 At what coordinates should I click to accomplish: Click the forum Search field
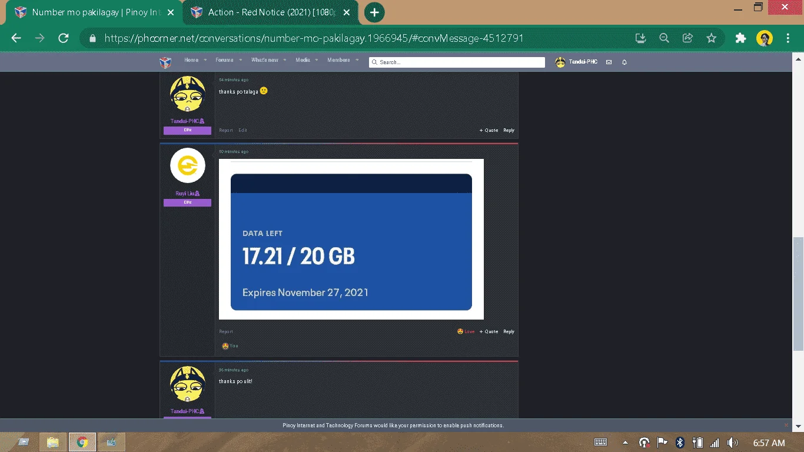pyautogui.click(x=457, y=62)
